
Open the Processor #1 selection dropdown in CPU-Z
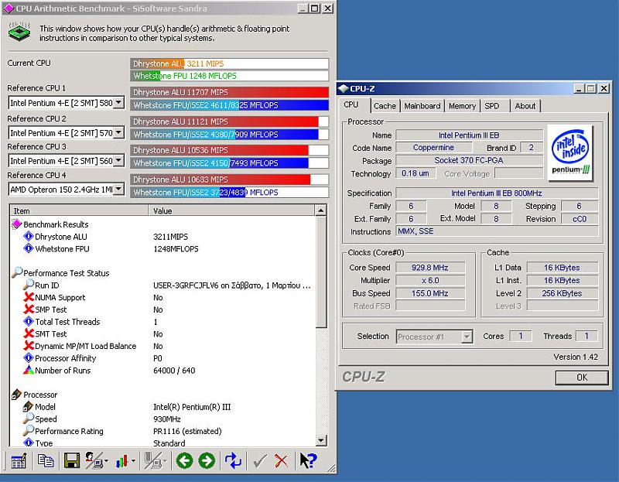tap(467, 337)
